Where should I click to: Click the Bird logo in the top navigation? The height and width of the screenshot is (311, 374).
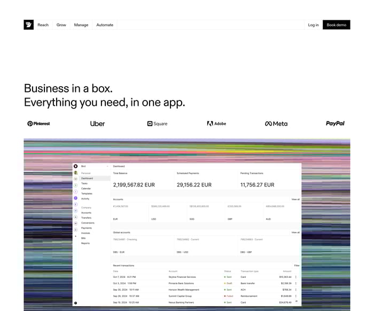click(29, 25)
